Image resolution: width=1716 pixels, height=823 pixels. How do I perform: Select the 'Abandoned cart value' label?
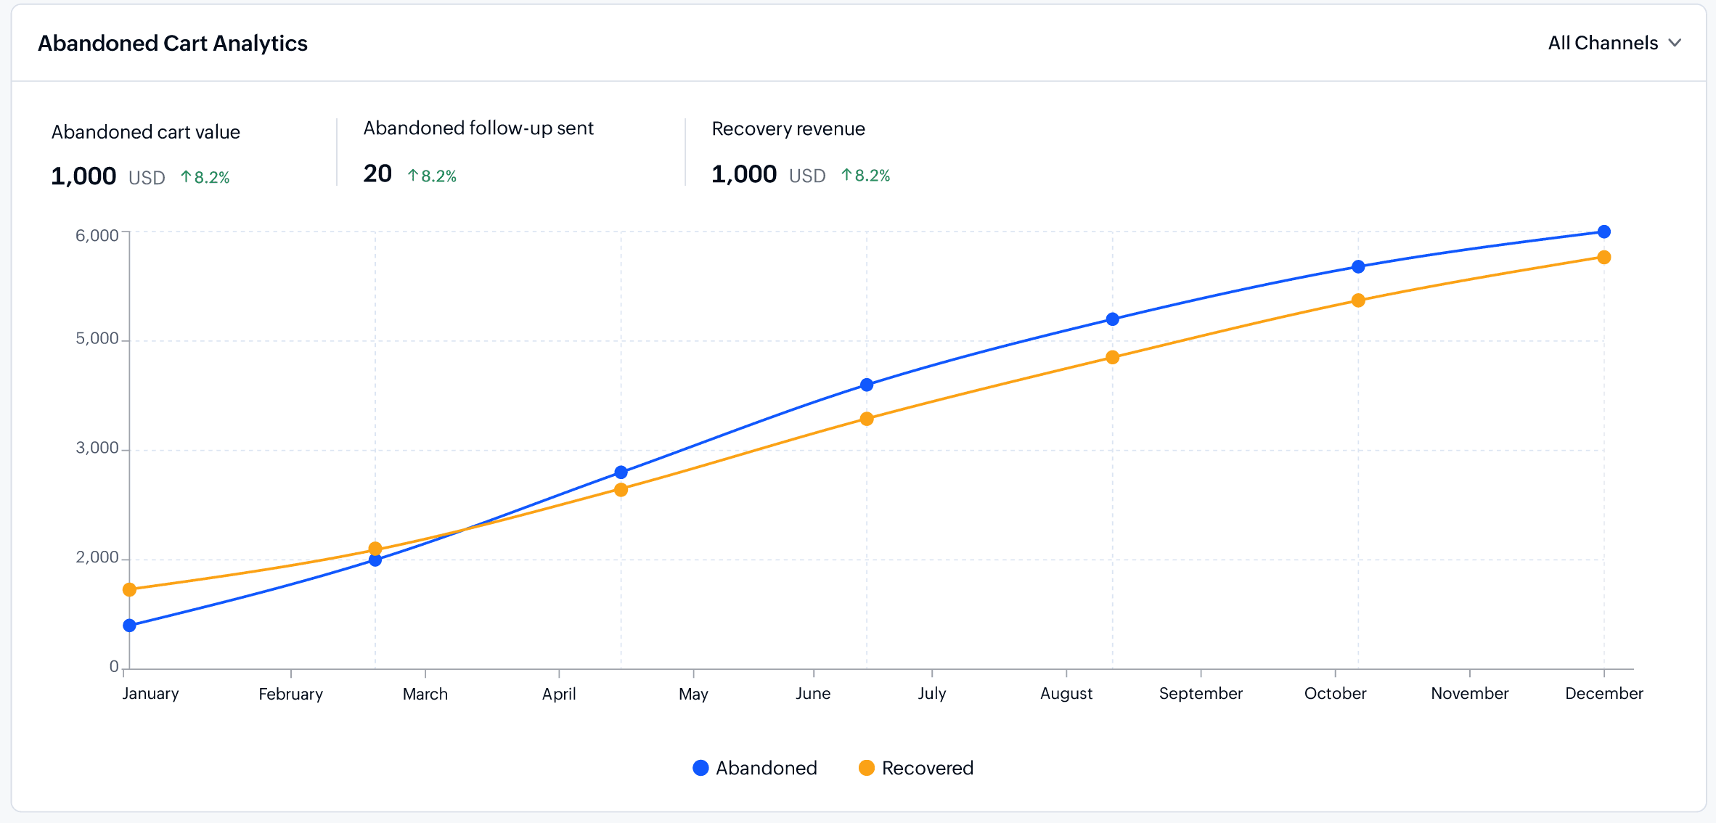(146, 132)
